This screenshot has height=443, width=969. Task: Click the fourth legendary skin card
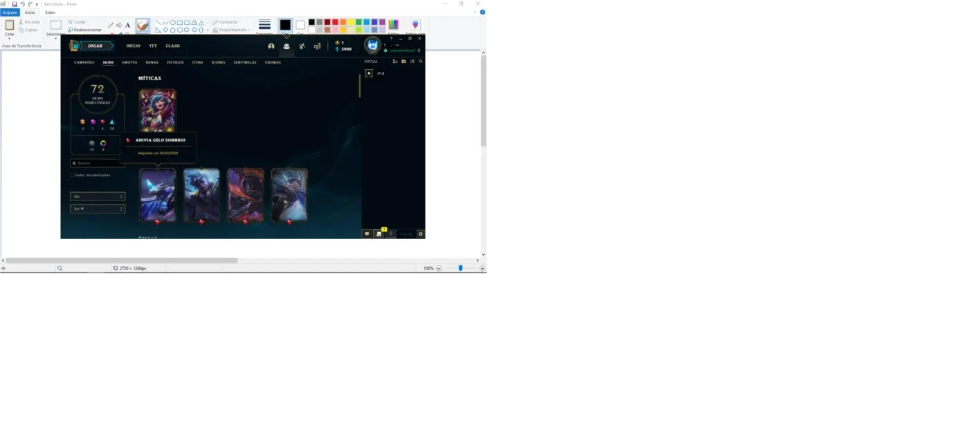(289, 195)
